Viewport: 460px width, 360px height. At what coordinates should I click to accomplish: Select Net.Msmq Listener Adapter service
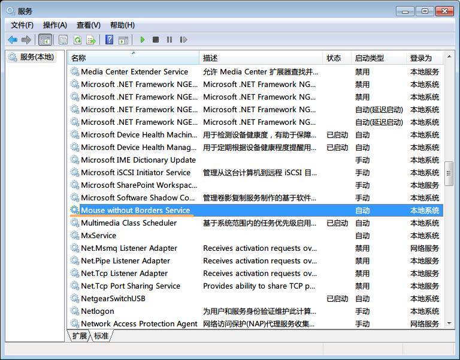pos(256,248)
